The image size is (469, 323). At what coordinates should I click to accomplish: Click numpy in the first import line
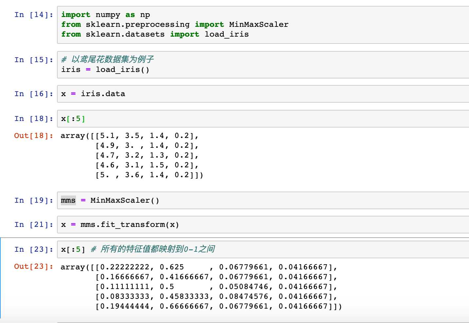[x=108, y=15]
